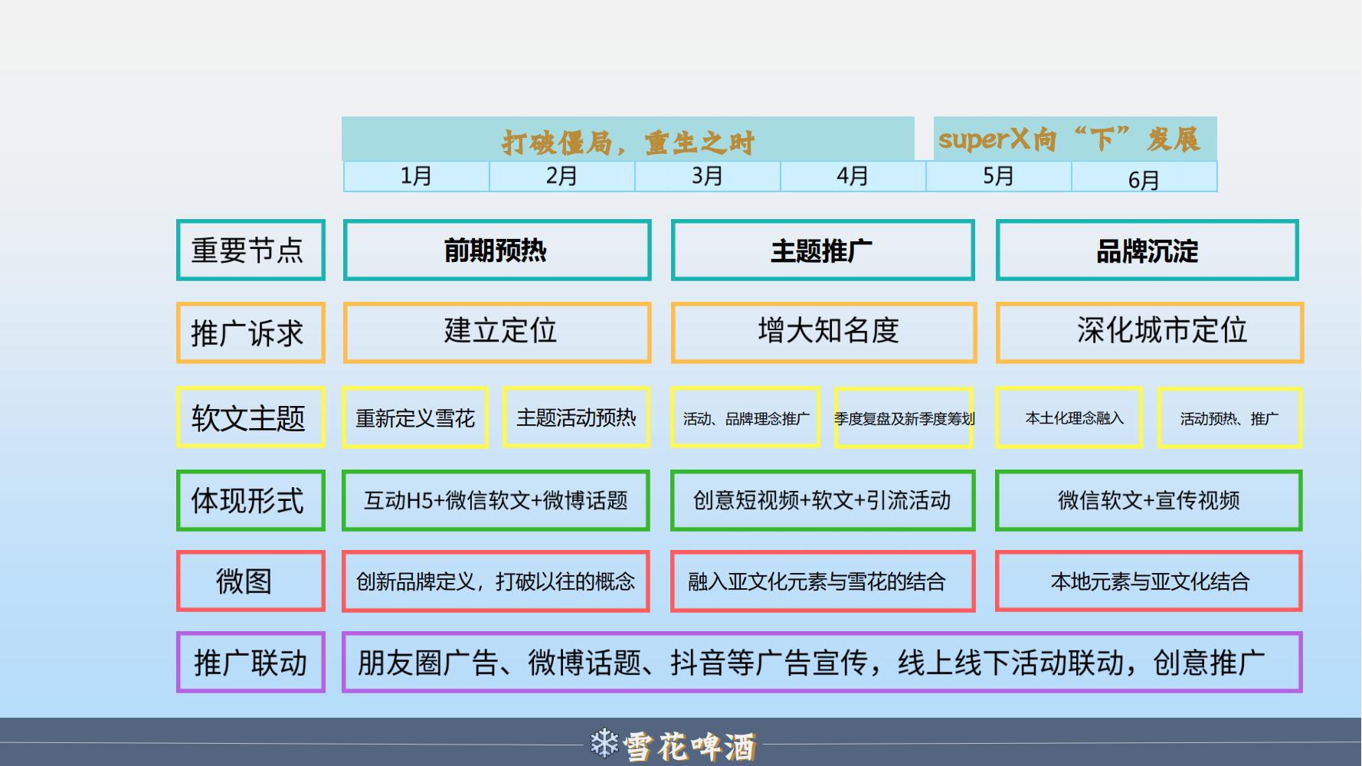
Task: Select the 前期预热 milestone box
Action: click(496, 250)
